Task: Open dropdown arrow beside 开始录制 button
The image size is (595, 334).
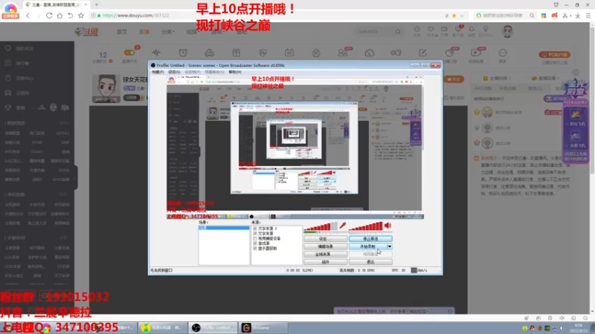Action: [389, 246]
